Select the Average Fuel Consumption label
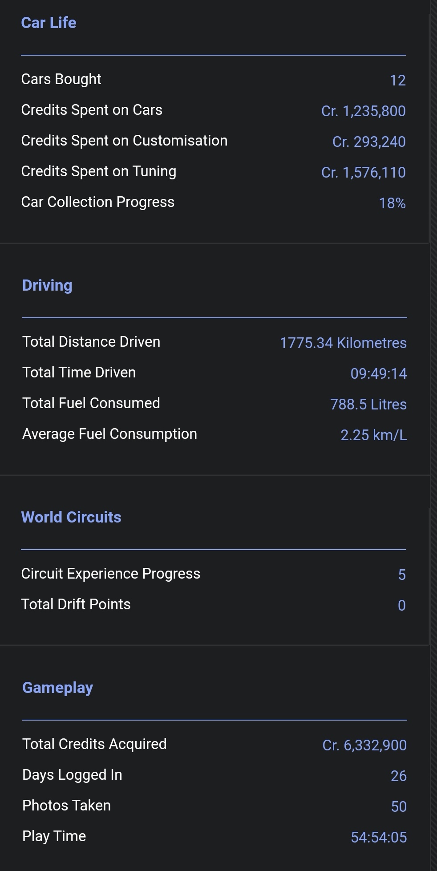The width and height of the screenshot is (437, 871). tap(109, 434)
